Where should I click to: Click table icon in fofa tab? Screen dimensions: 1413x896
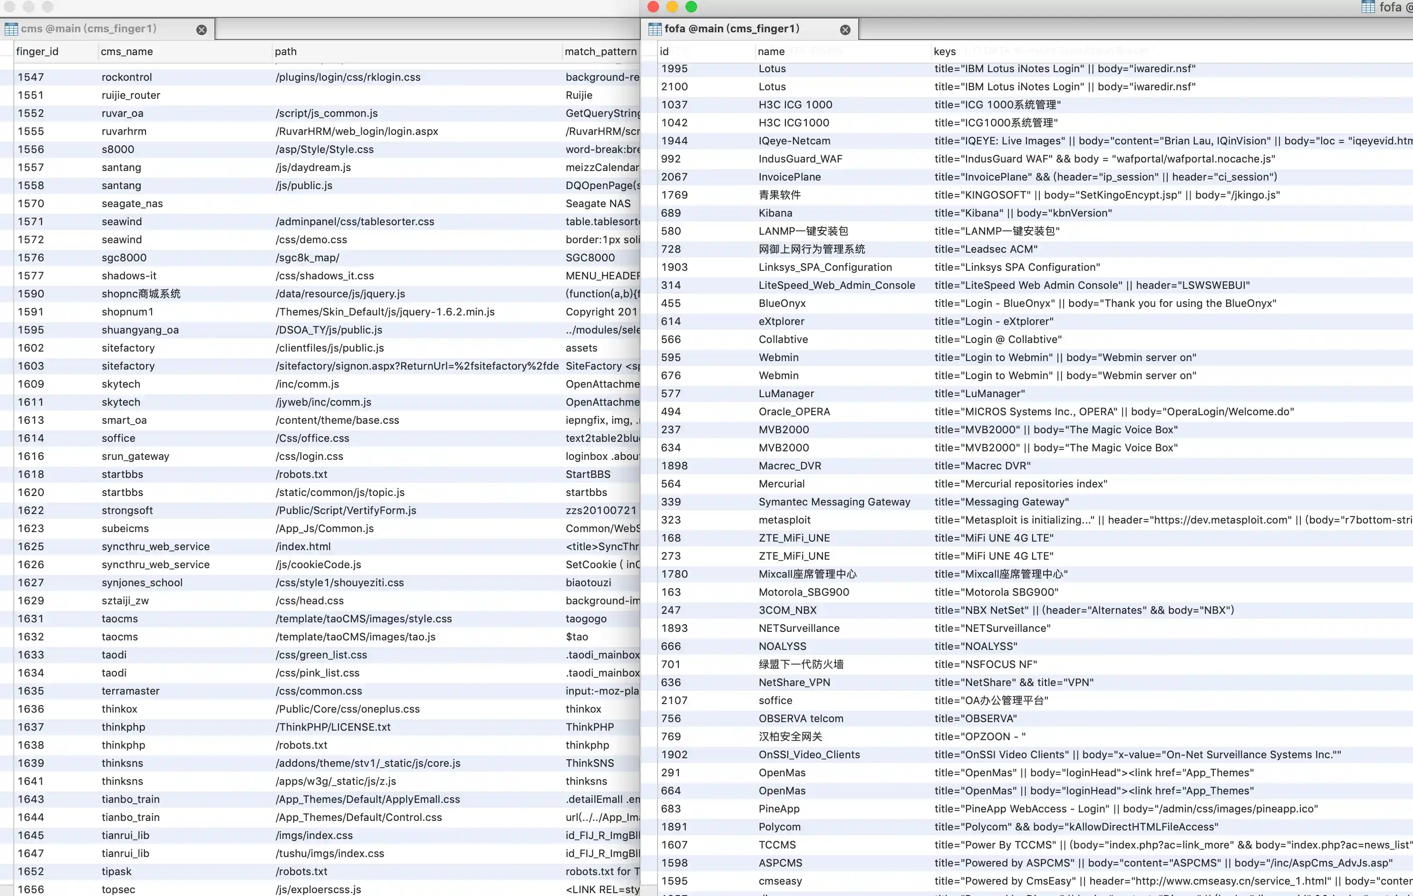[x=655, y=29]
